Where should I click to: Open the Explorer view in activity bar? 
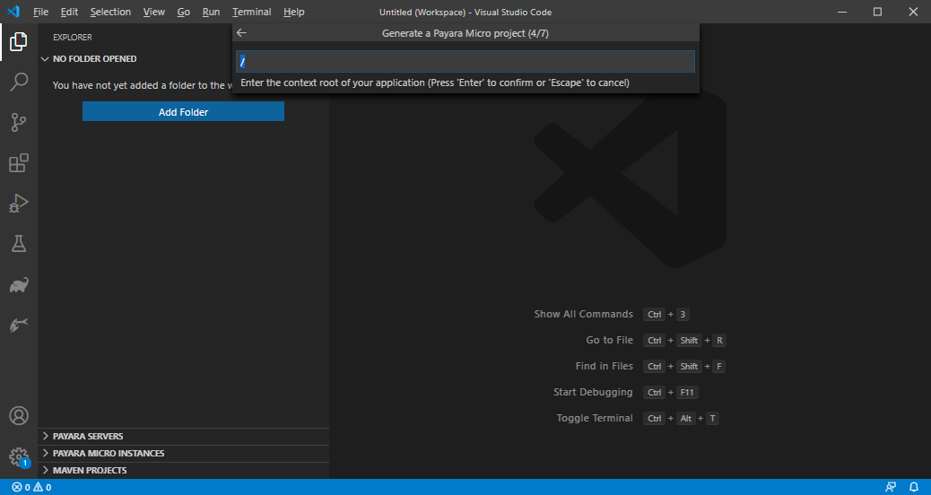(x=18, y=41)
